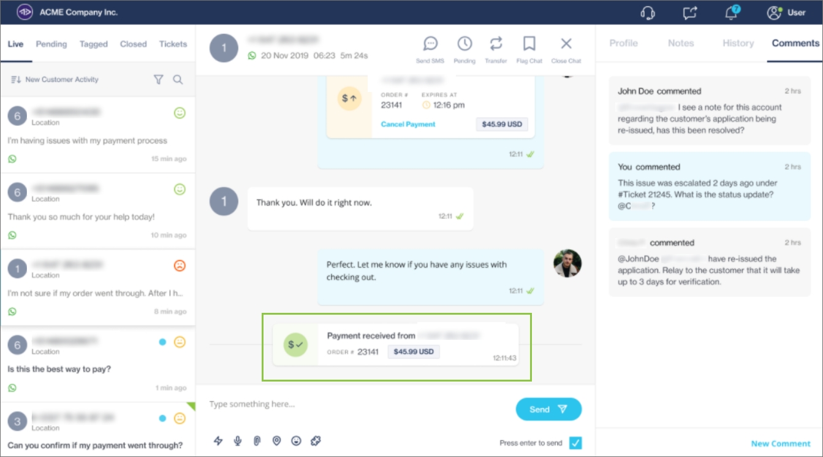823x457 pixels.
Task: Open the User account menu
Action: point(786,12)
